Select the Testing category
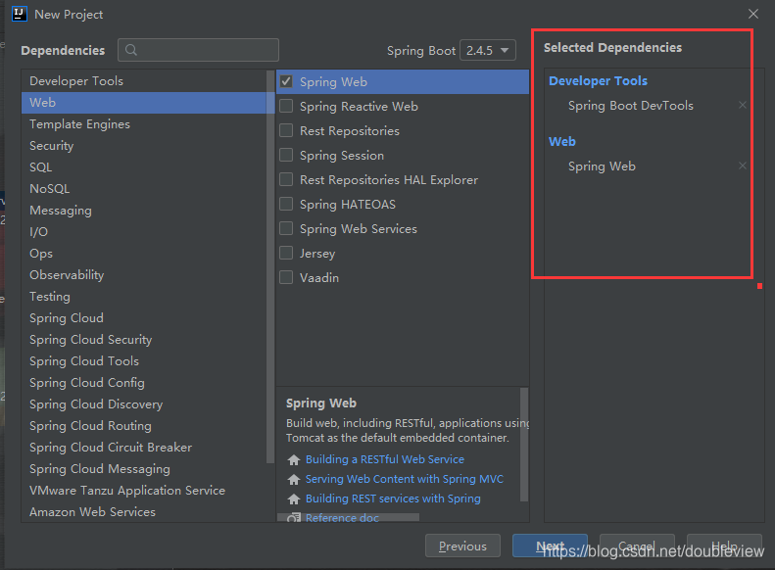775x570 pixels. [x=144, y=297]
